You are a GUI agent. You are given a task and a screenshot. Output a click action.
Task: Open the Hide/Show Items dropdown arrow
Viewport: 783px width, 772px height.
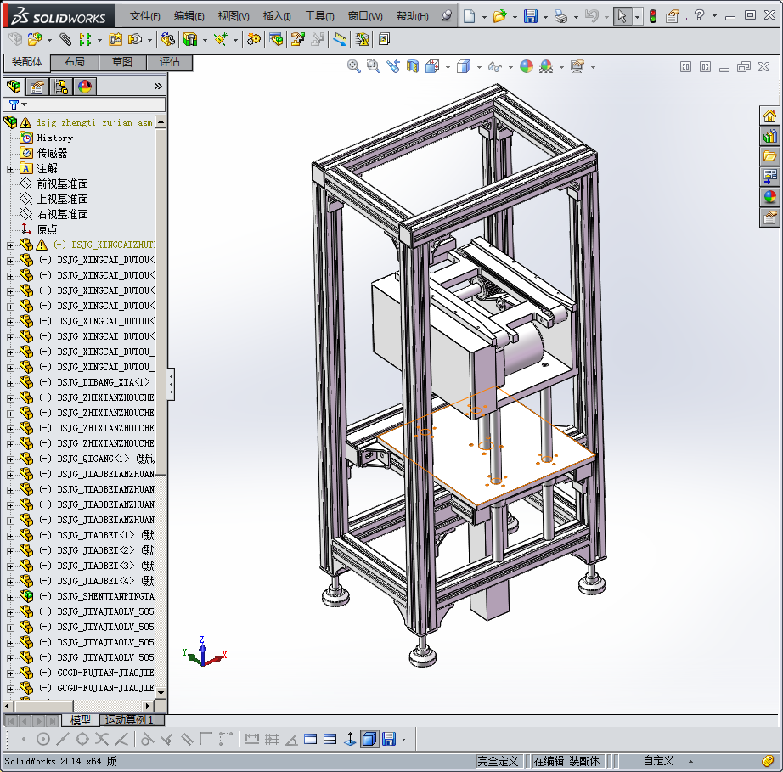[510, 67]
